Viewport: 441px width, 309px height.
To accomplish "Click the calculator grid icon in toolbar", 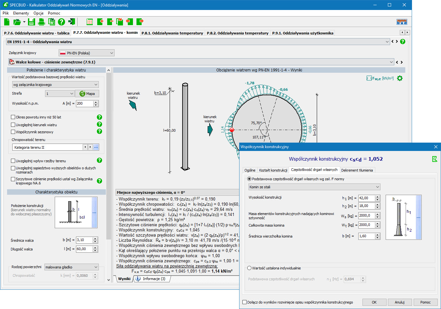I will [x=89, y=22].
